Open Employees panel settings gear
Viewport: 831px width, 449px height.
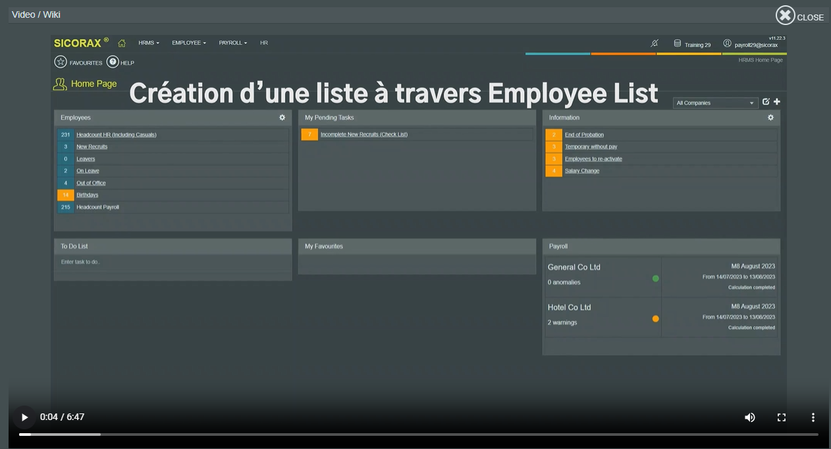point(282,117)
